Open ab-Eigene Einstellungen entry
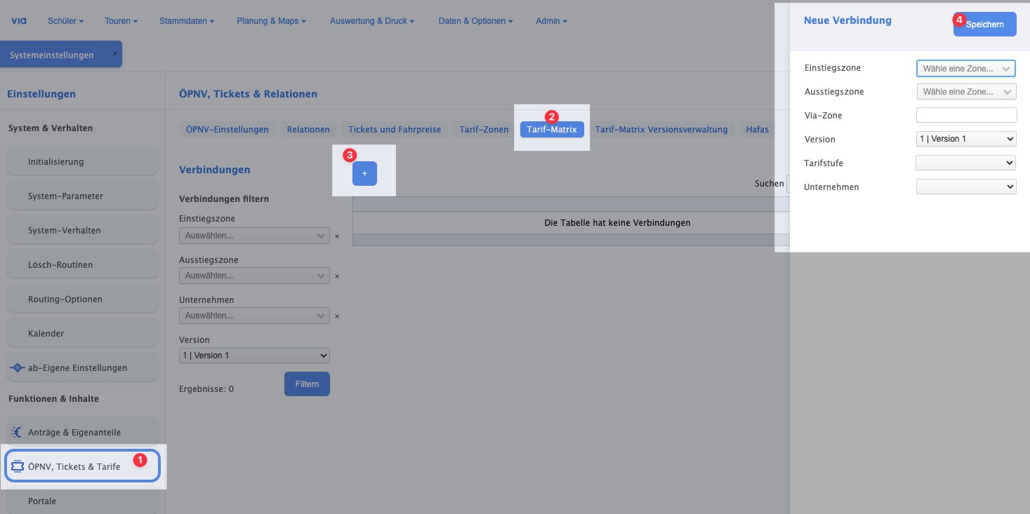Screen dimensions: 1030x514 tap(82, 367)
